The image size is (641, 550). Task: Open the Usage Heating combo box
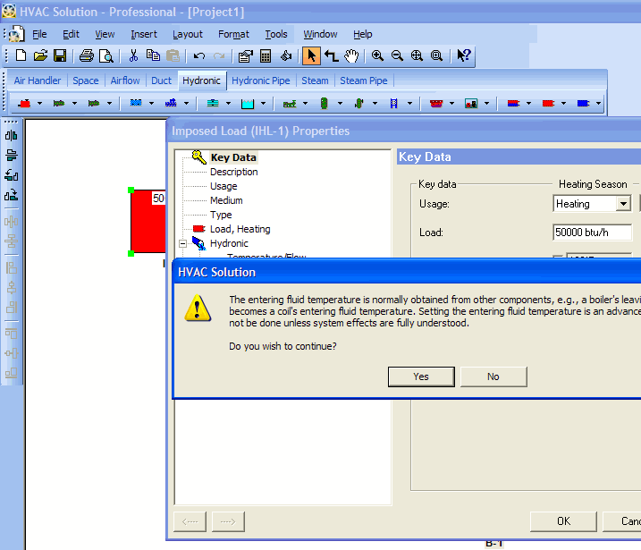592,204
